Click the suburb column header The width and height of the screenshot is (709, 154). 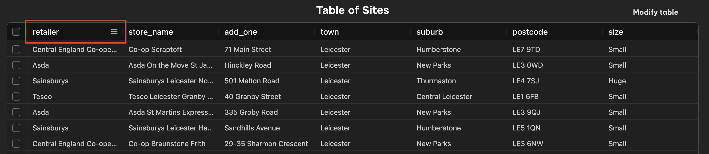(429, 32)
